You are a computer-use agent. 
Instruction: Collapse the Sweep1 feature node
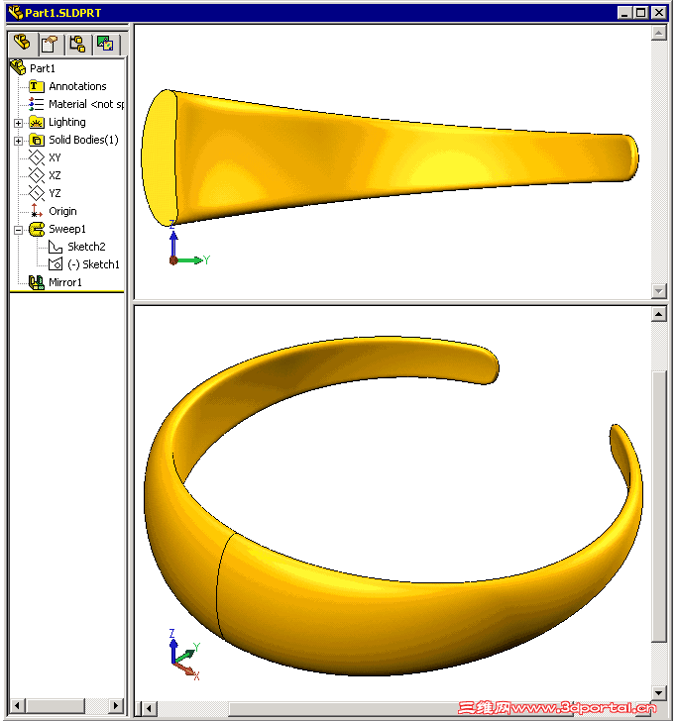click(x=18, y=230)
